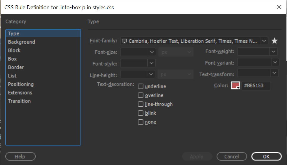Viewport: 287px width, 165px height.
Task: Open the Positioning category
Action: point(21,84)
